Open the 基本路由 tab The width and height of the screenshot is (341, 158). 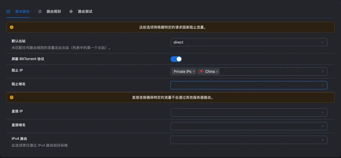18,12
